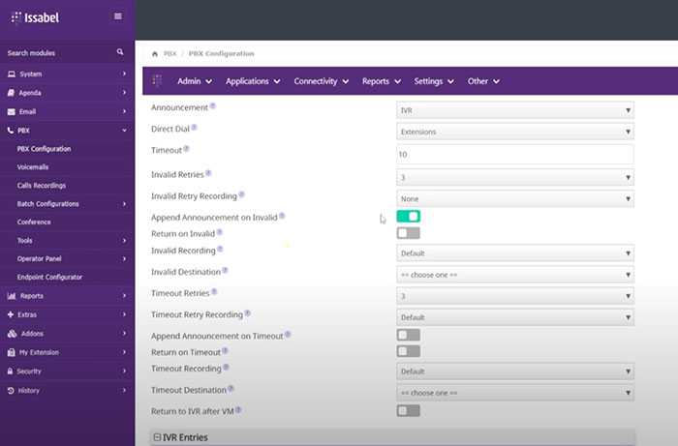Open the Invalid Retry Recording dropdown

click(x=515, y=199)
